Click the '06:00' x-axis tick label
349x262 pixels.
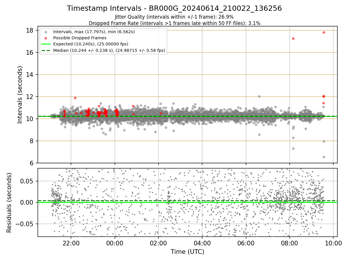246,243
